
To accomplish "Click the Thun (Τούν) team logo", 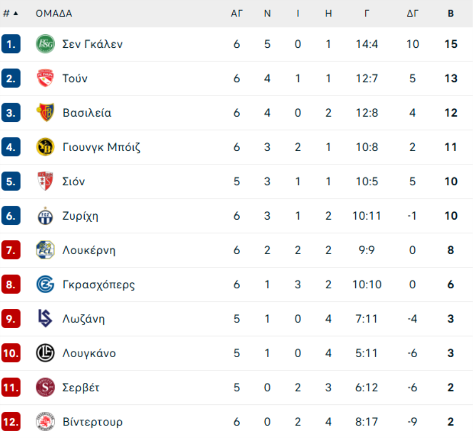I will pos(45,79).
